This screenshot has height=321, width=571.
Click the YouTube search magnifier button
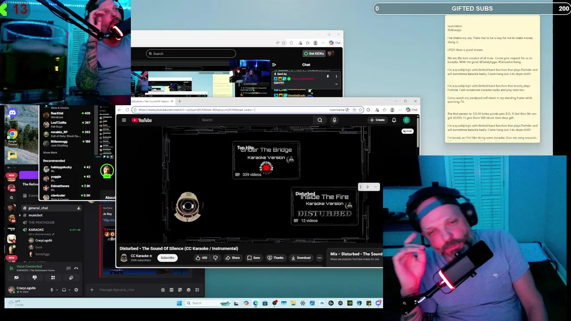click(320, 120)
